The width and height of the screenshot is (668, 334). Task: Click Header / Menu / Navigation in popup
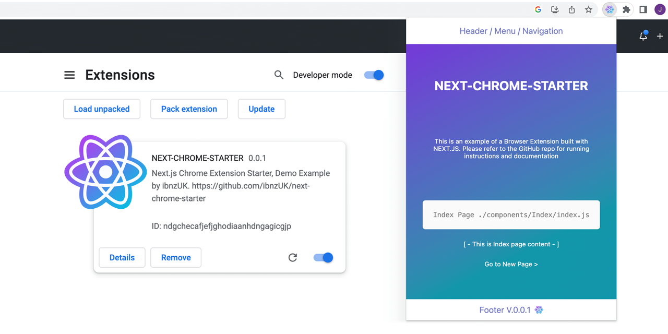click(511, 31)
